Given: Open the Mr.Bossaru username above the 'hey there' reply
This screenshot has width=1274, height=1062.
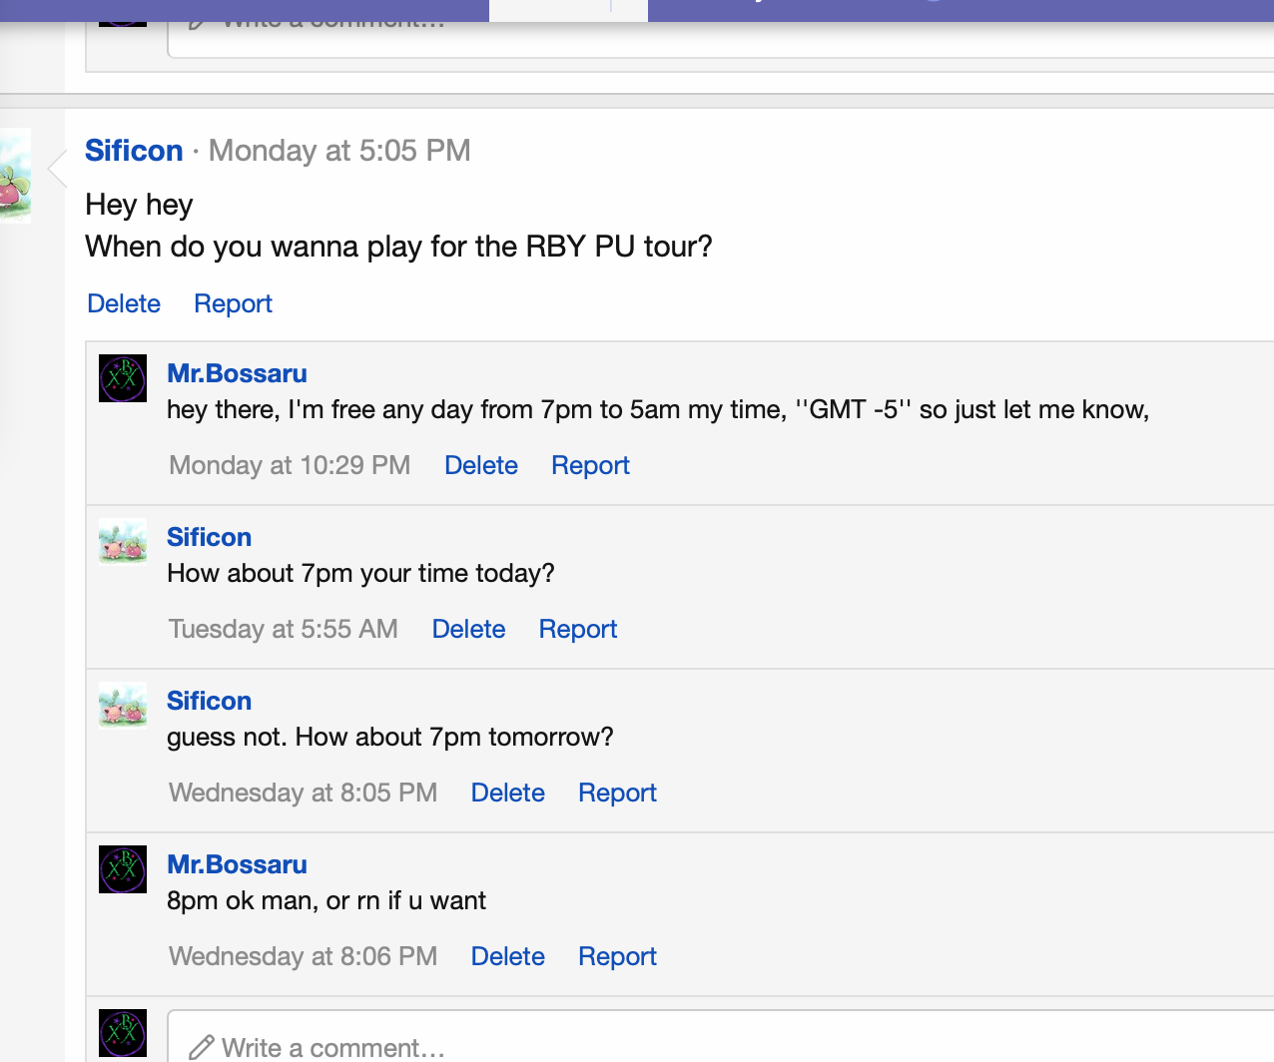Looking at the screenshot, I should 237,373.
